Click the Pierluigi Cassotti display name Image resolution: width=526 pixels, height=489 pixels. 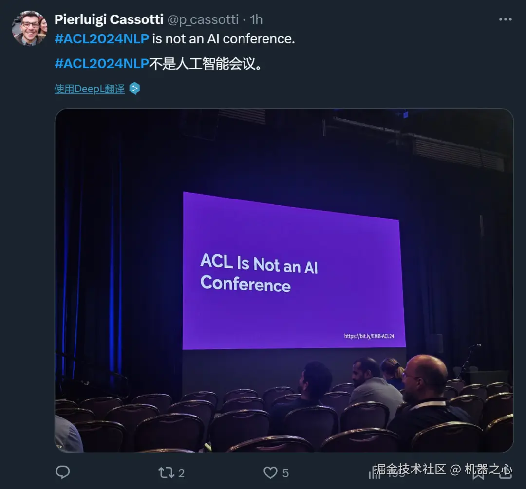(109, 19)
